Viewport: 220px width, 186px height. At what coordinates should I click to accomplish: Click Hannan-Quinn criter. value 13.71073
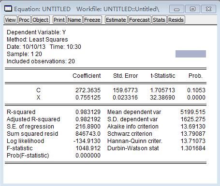coord(193,141)
